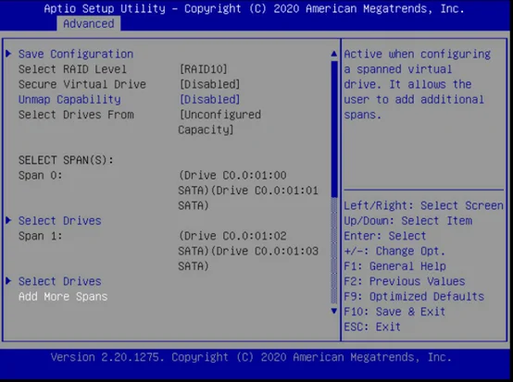Click the shaded scrollbar track below thumb
Image resolution: width=513 pixels, height=382 pixels.
(334, 251)
